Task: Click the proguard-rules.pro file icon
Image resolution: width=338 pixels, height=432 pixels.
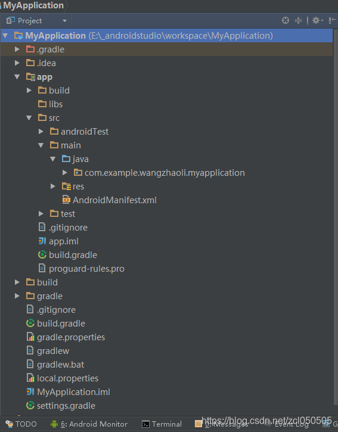Action: coord(42,268)
